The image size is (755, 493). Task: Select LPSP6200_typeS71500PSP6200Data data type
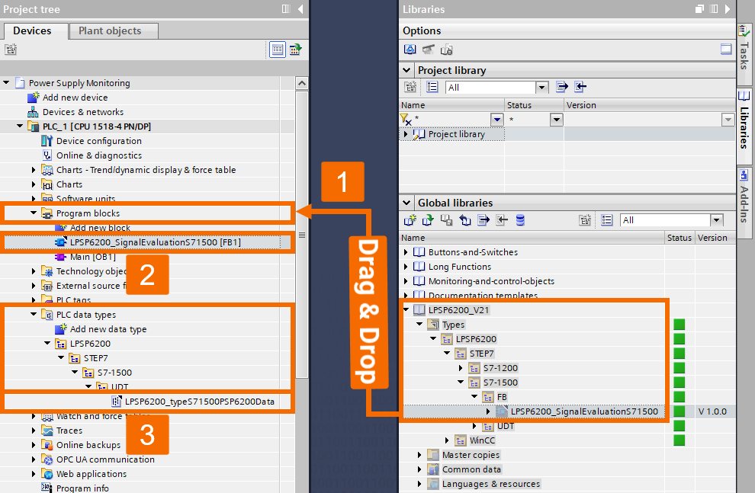pyautogui.click(x=199, y=401)
